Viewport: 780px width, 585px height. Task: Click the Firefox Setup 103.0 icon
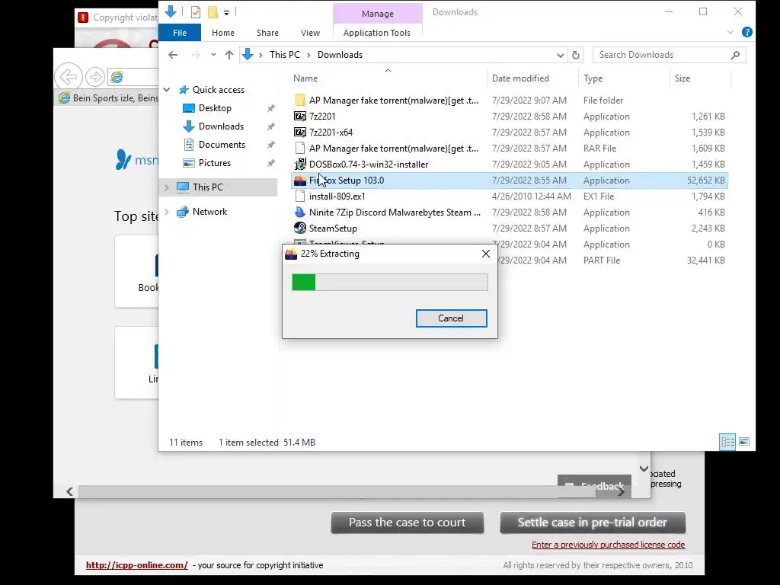(x=300, y=181)
